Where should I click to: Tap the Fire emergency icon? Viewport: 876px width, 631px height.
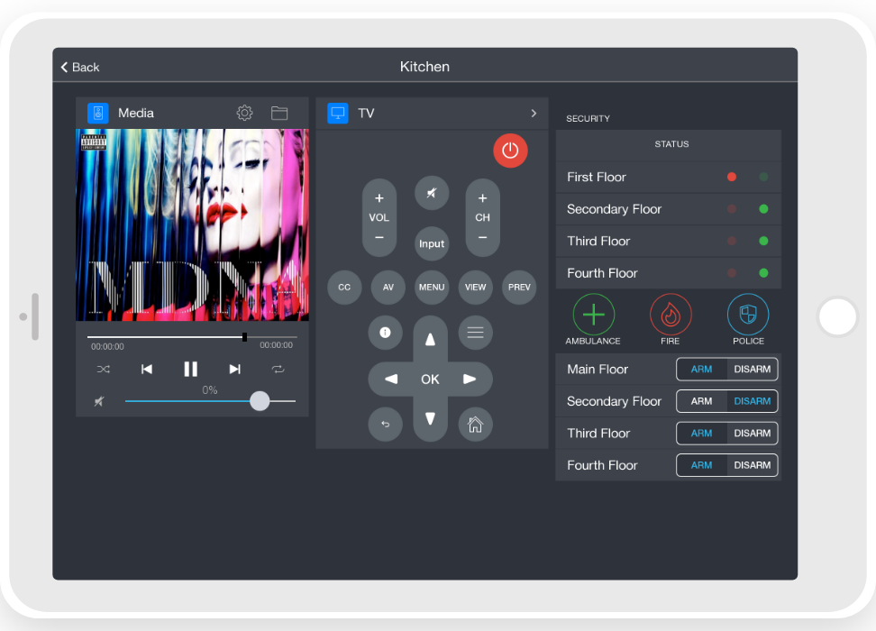tap(671, 315)
